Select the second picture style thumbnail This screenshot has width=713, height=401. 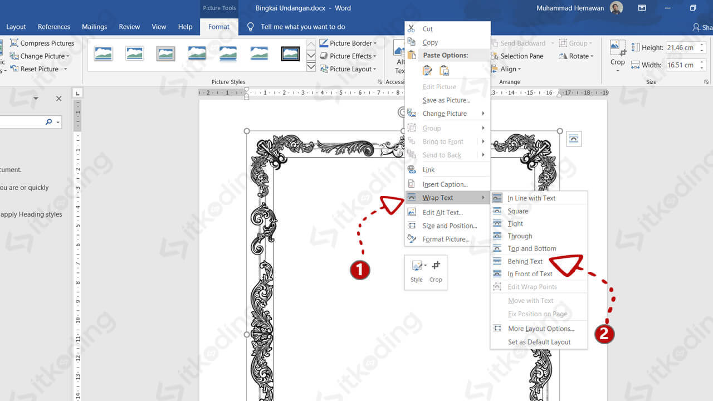135,53
